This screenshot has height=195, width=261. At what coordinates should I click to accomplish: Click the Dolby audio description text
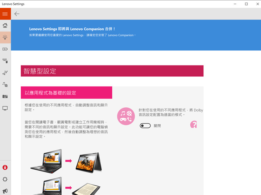point(171,113)
